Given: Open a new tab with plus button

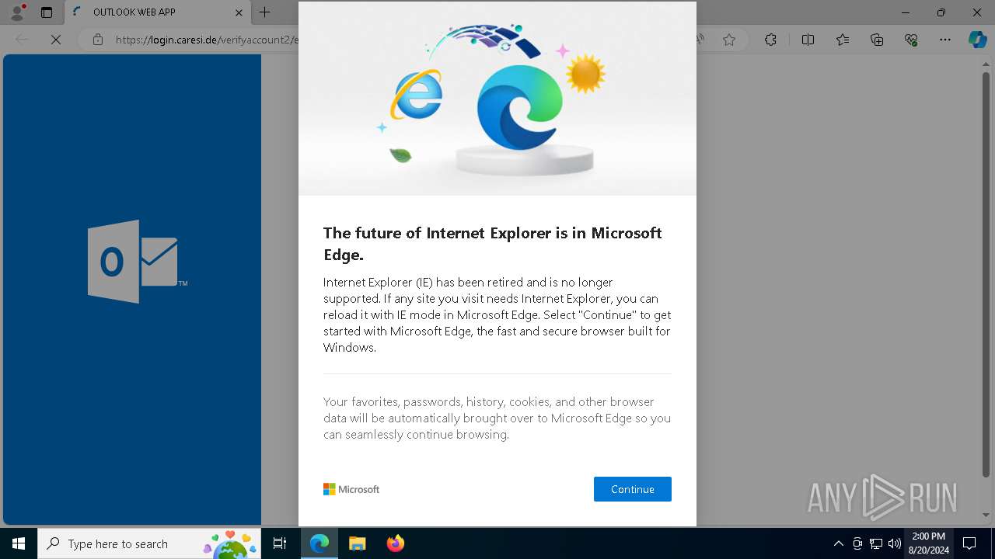Looking at the screenshot, I should click(x=264, y=12).
